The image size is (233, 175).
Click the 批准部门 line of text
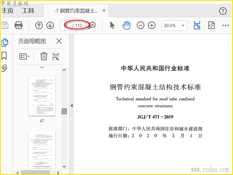[156, 129]
